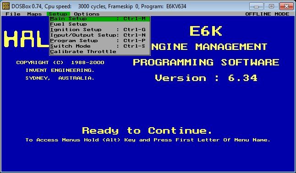Close the DOSBox window

[286, 6]
